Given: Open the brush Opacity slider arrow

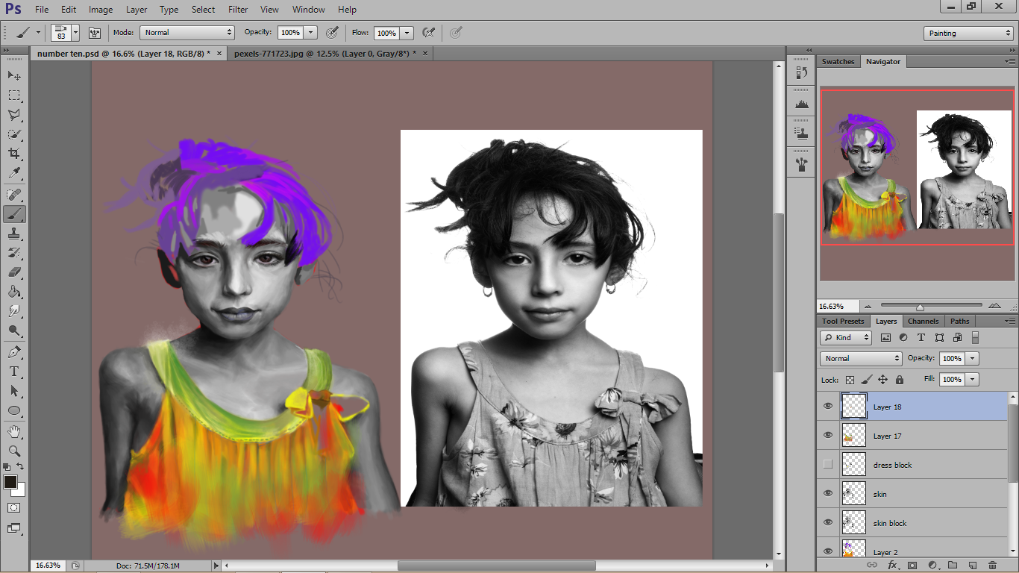Looking at the screenshot, I should click(311, 33).
